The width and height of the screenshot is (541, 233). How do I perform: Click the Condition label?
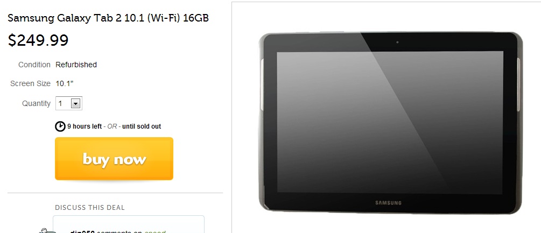[x=34, y=65]
